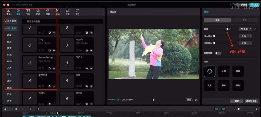Select the 萝莉 voice effect

238,71
